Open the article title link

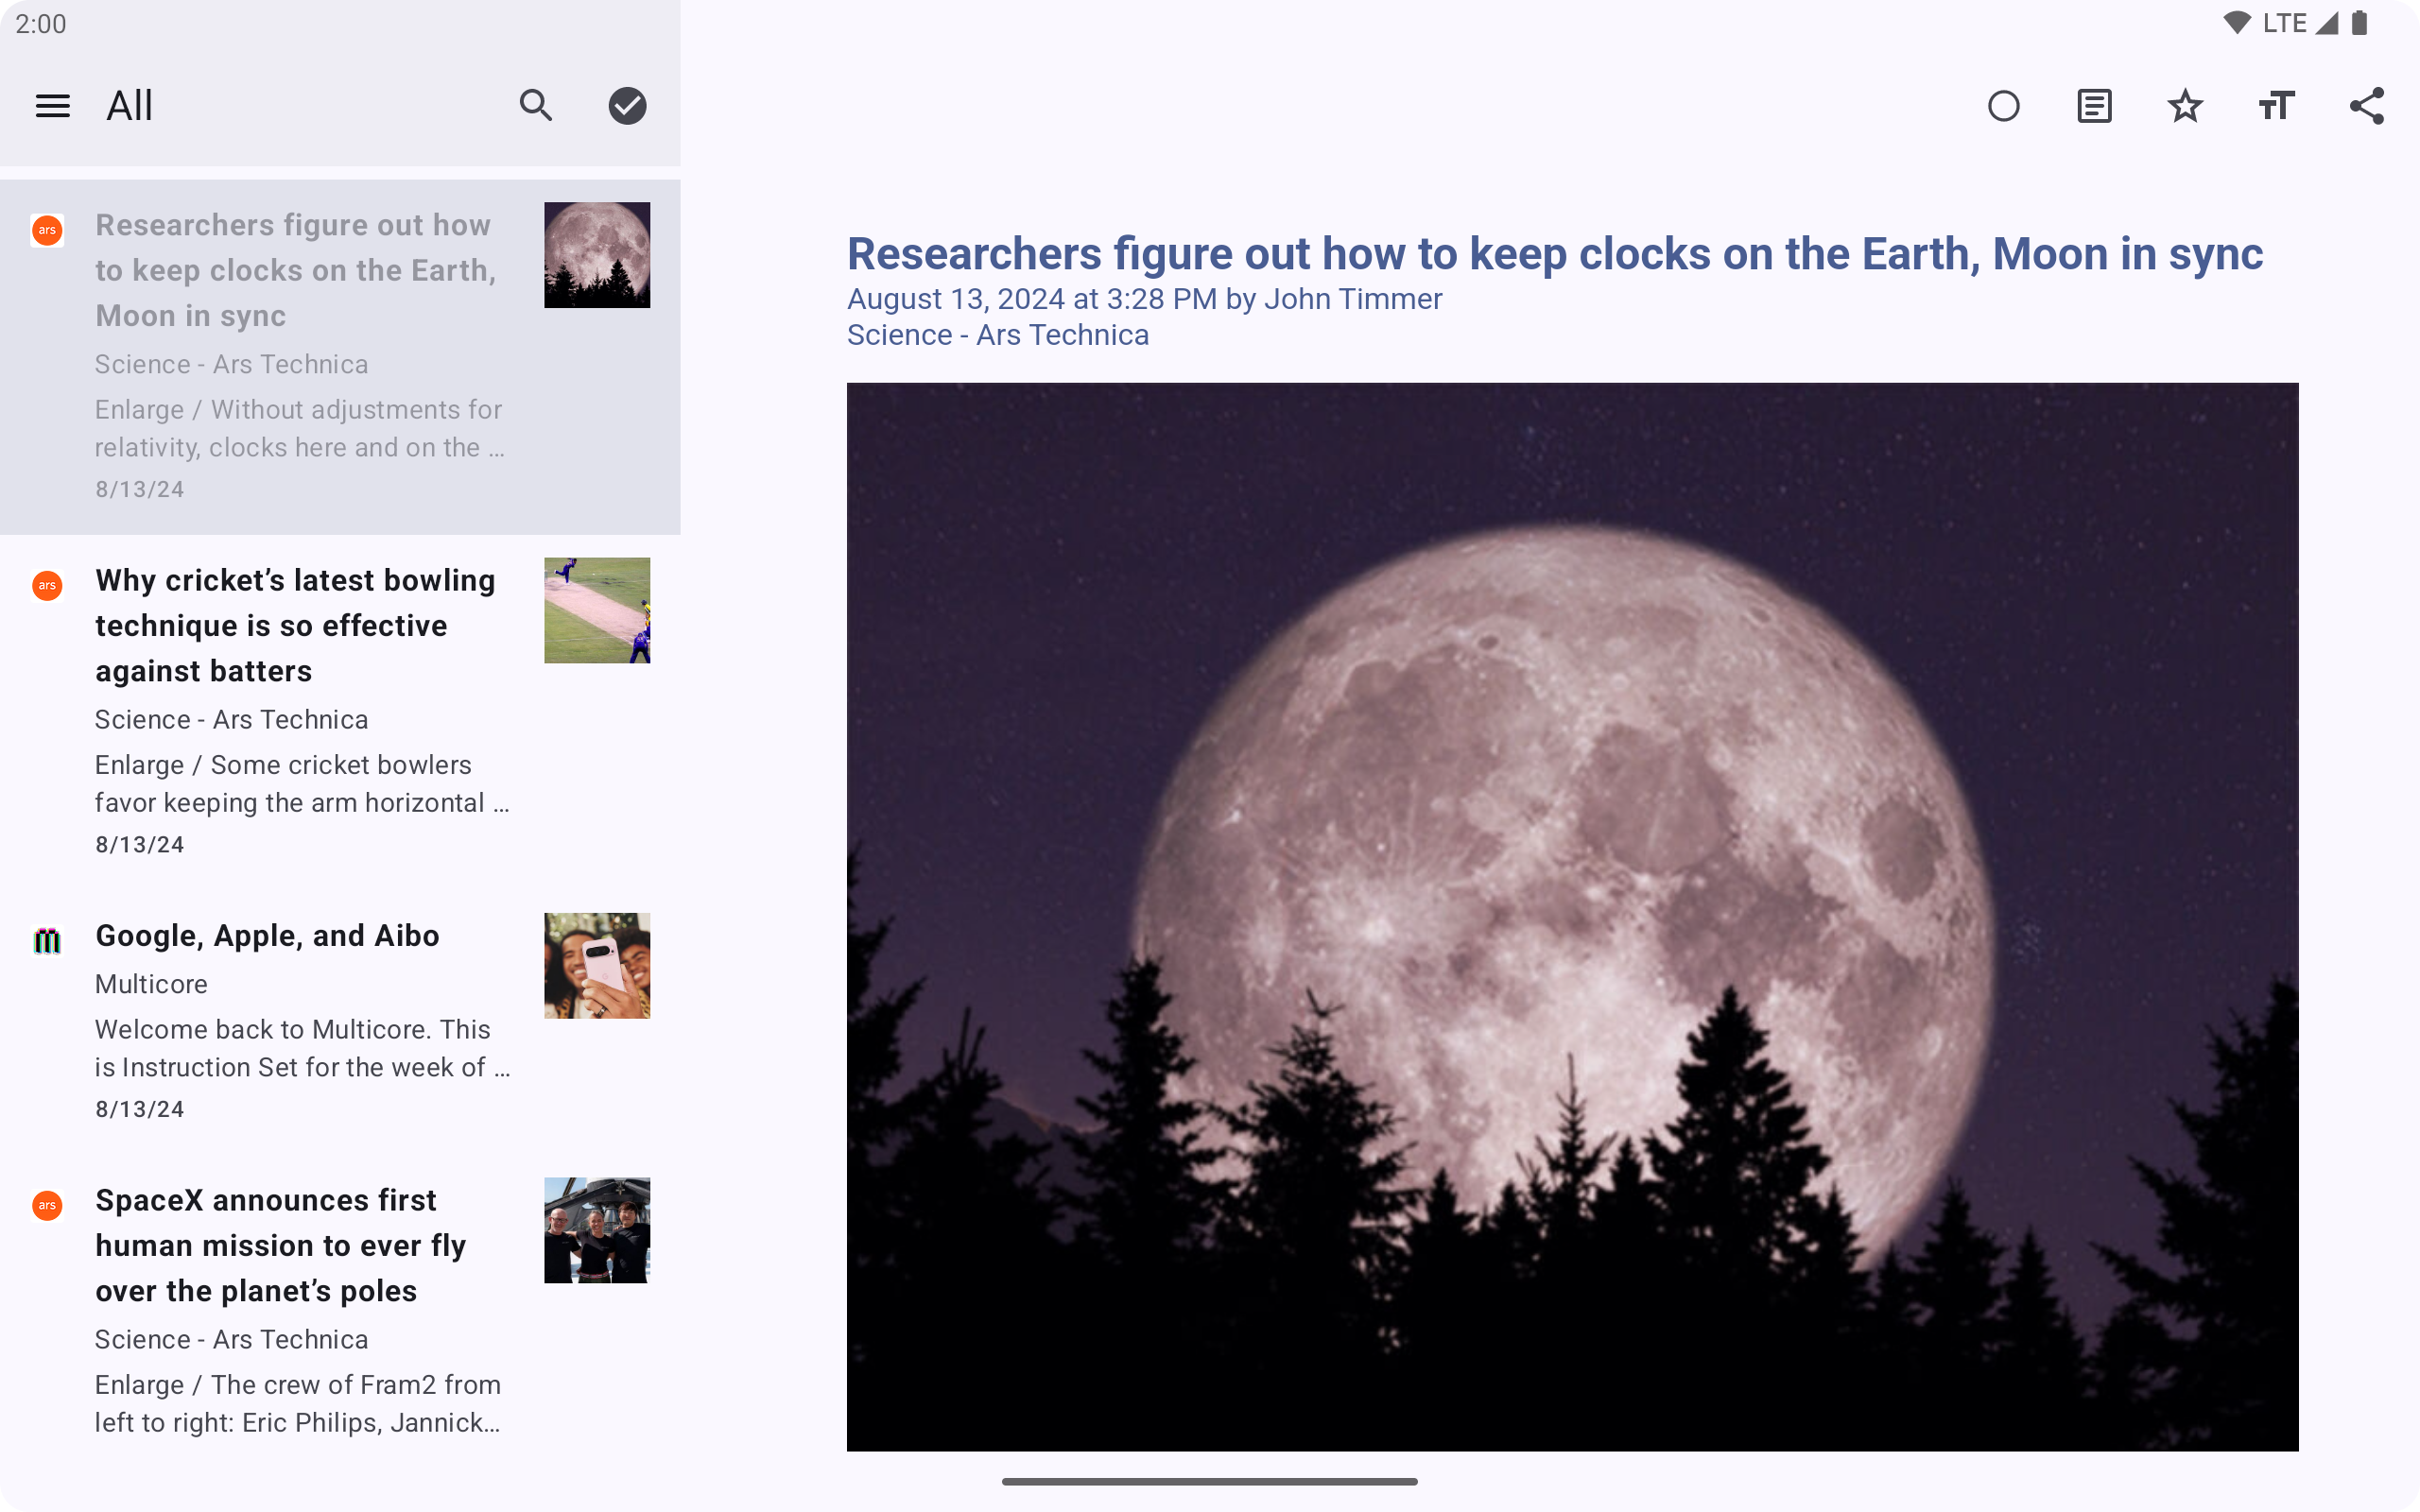[x=1554, y=254]
